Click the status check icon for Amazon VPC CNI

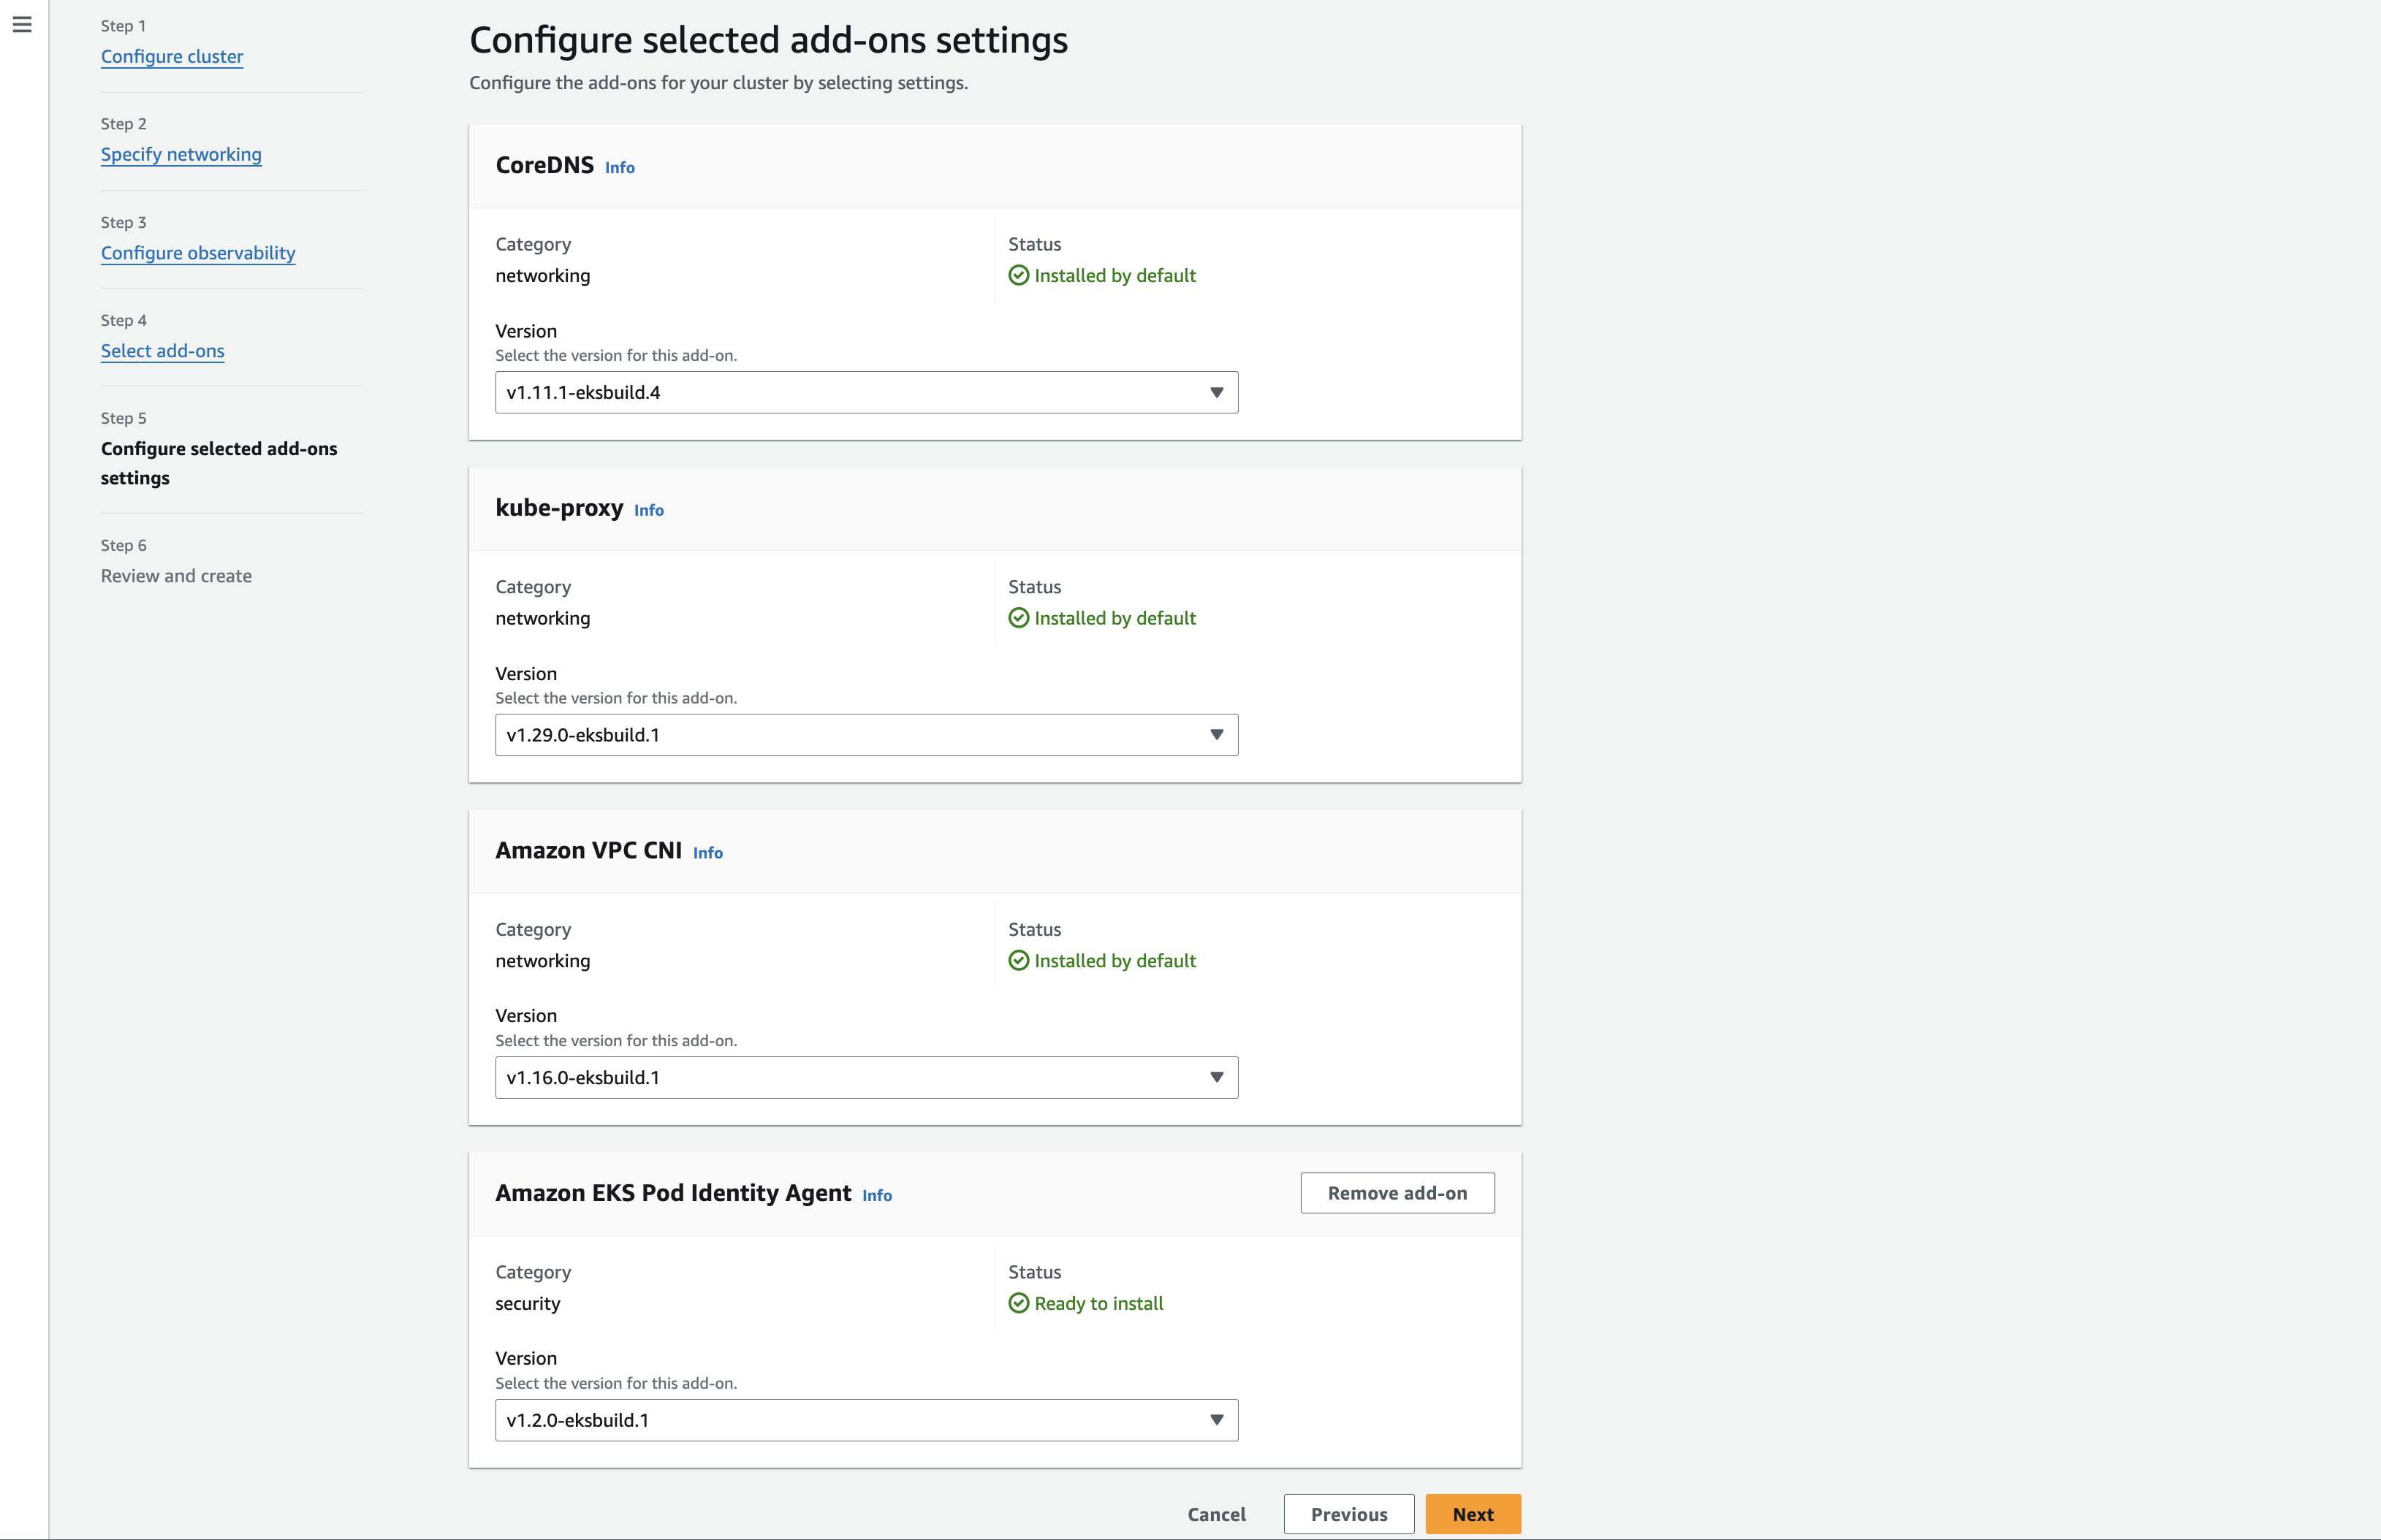pyautogui.click(x=1019, y=960)
